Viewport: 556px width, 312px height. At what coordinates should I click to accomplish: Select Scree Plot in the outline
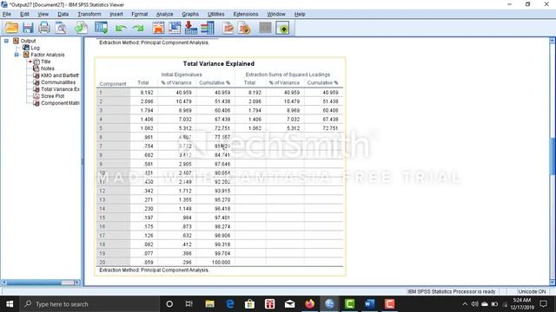pos(52,96)
